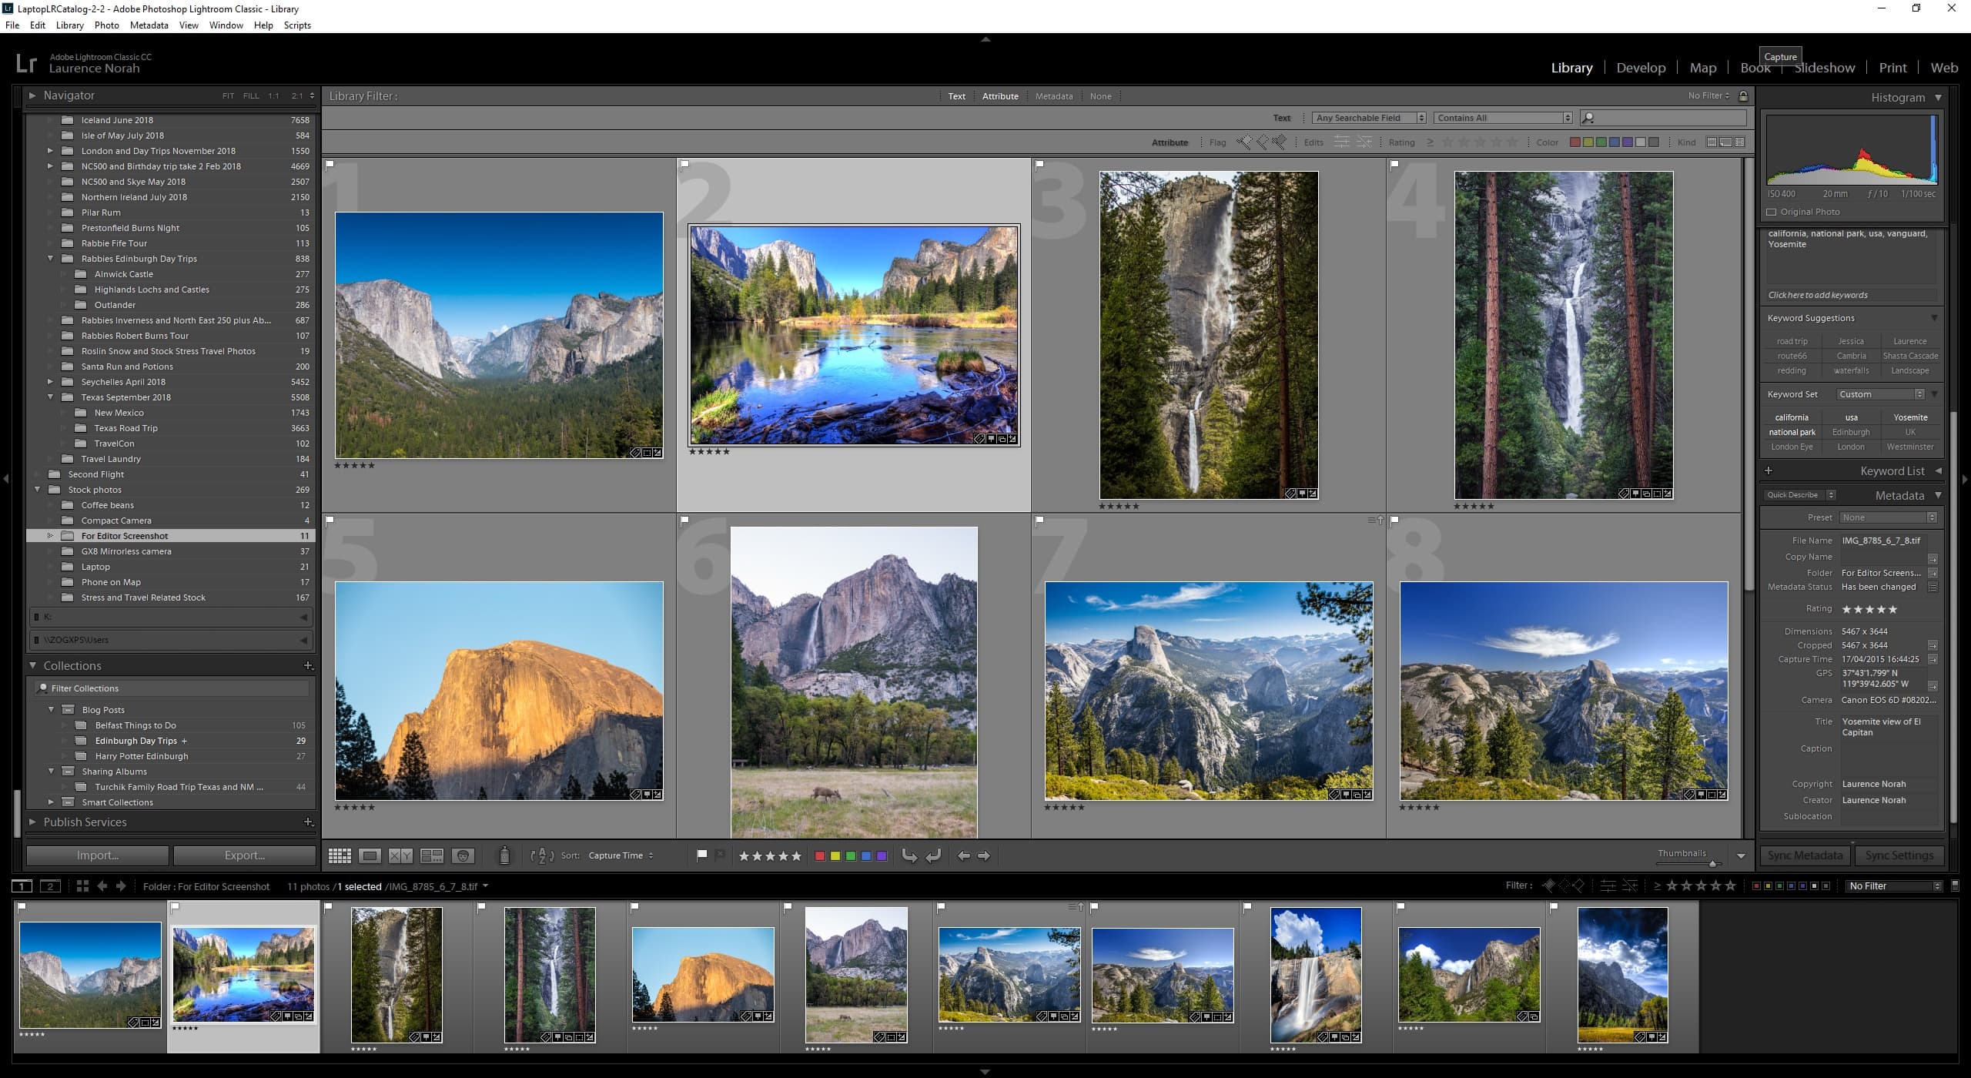Viewport: 1971px width, 1078px height.
Task: Click the painter spray can icon
Action: 504,855
